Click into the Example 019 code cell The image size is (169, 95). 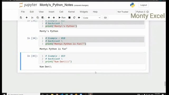coord(92,59)
